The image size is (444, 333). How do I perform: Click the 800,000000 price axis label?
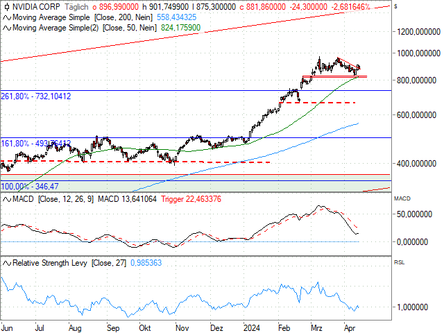416,80
